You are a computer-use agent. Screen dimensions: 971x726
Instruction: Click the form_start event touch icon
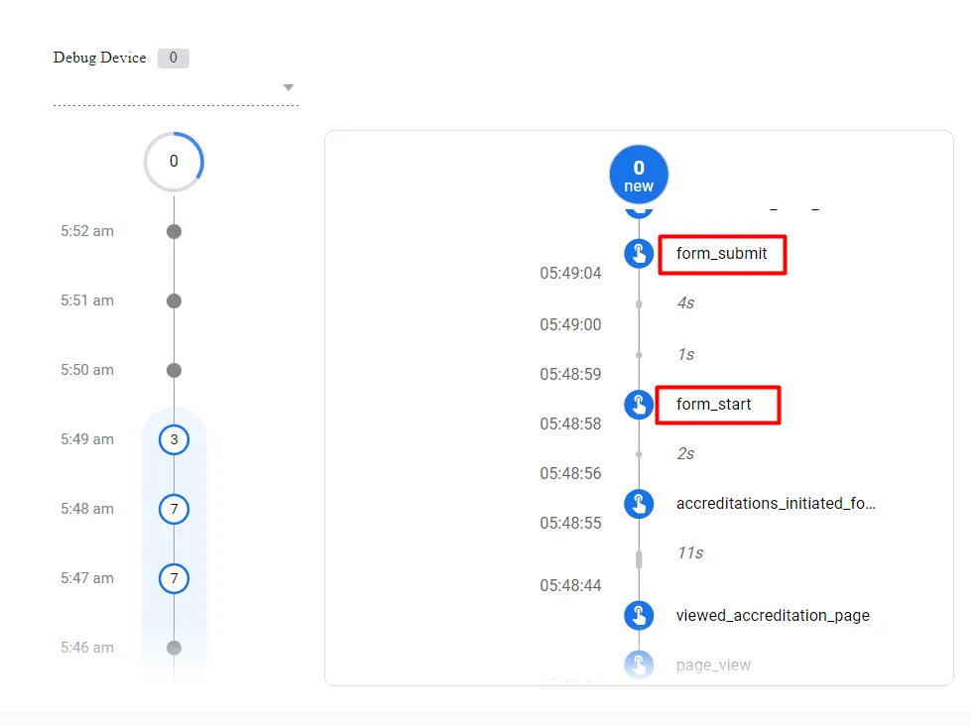pyautogui.click(x=639, y=405)
